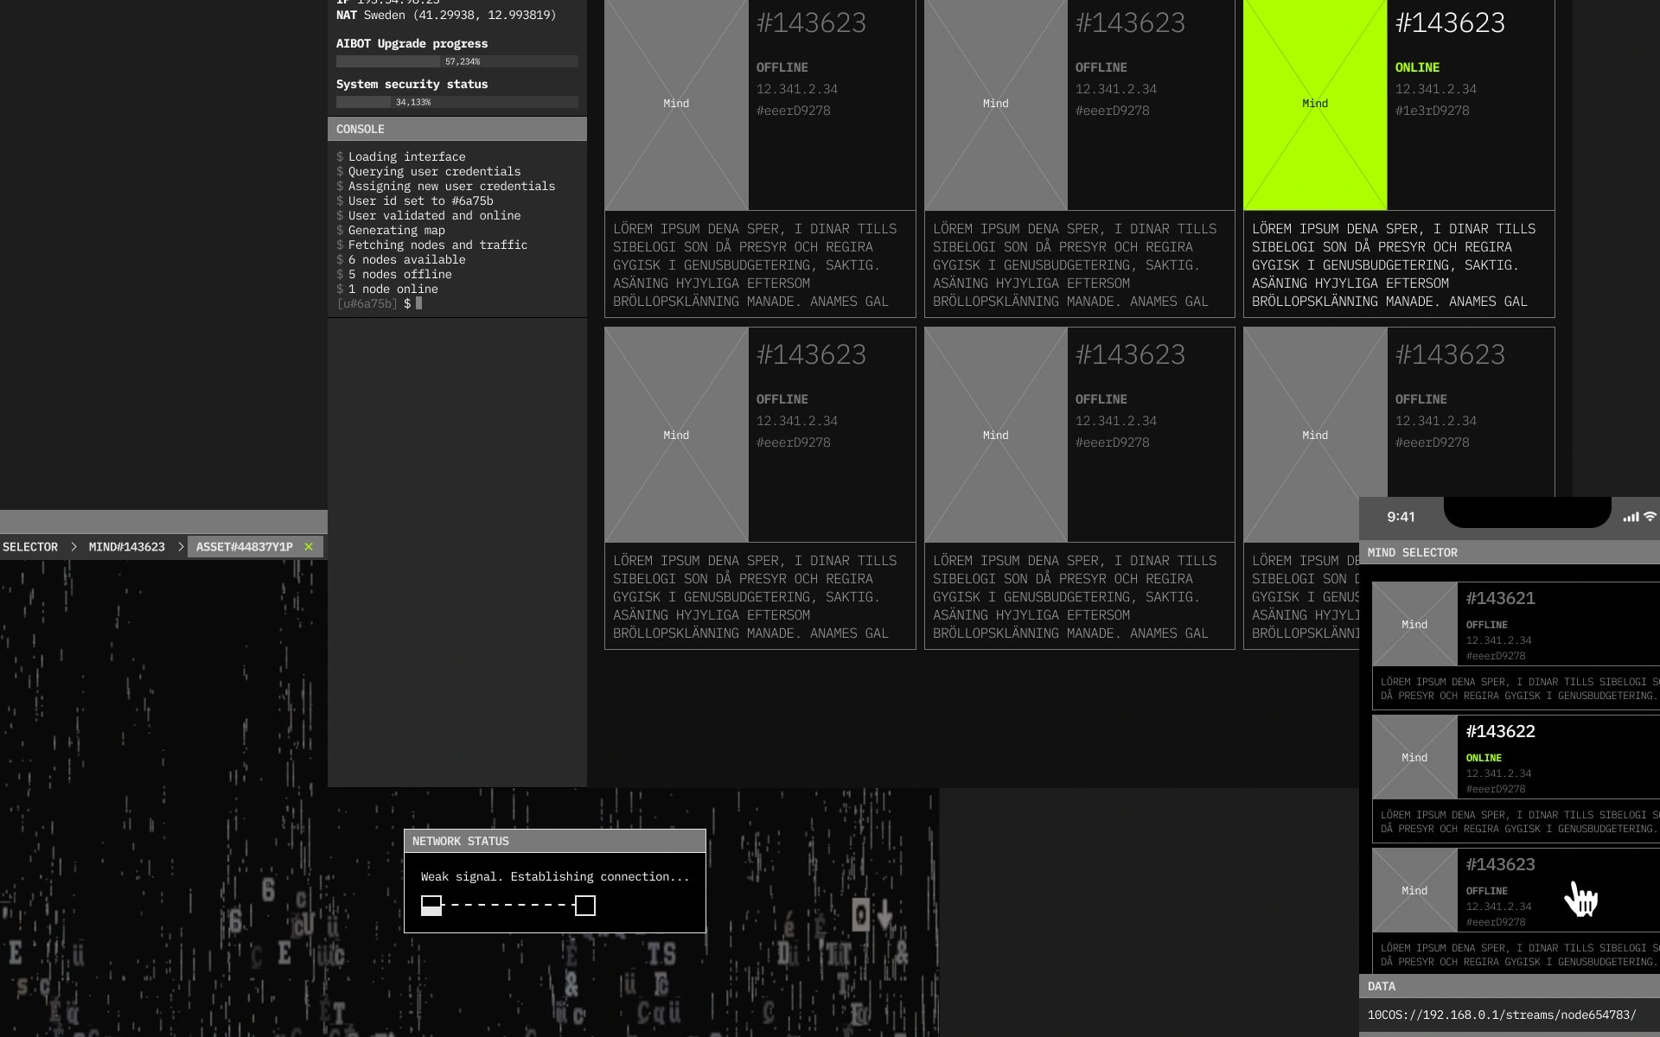Select node #143621 title on phone
Image resolution: width=1660 pixels, height=1037 pixels.
(x=1500, y=598)
